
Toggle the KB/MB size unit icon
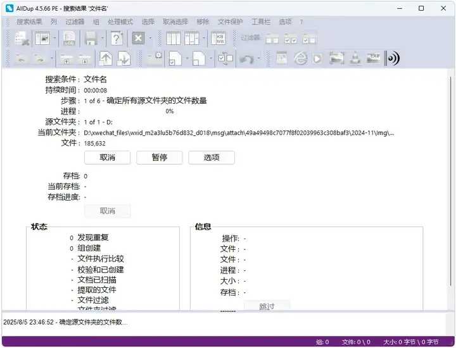(x=218, y=39)
